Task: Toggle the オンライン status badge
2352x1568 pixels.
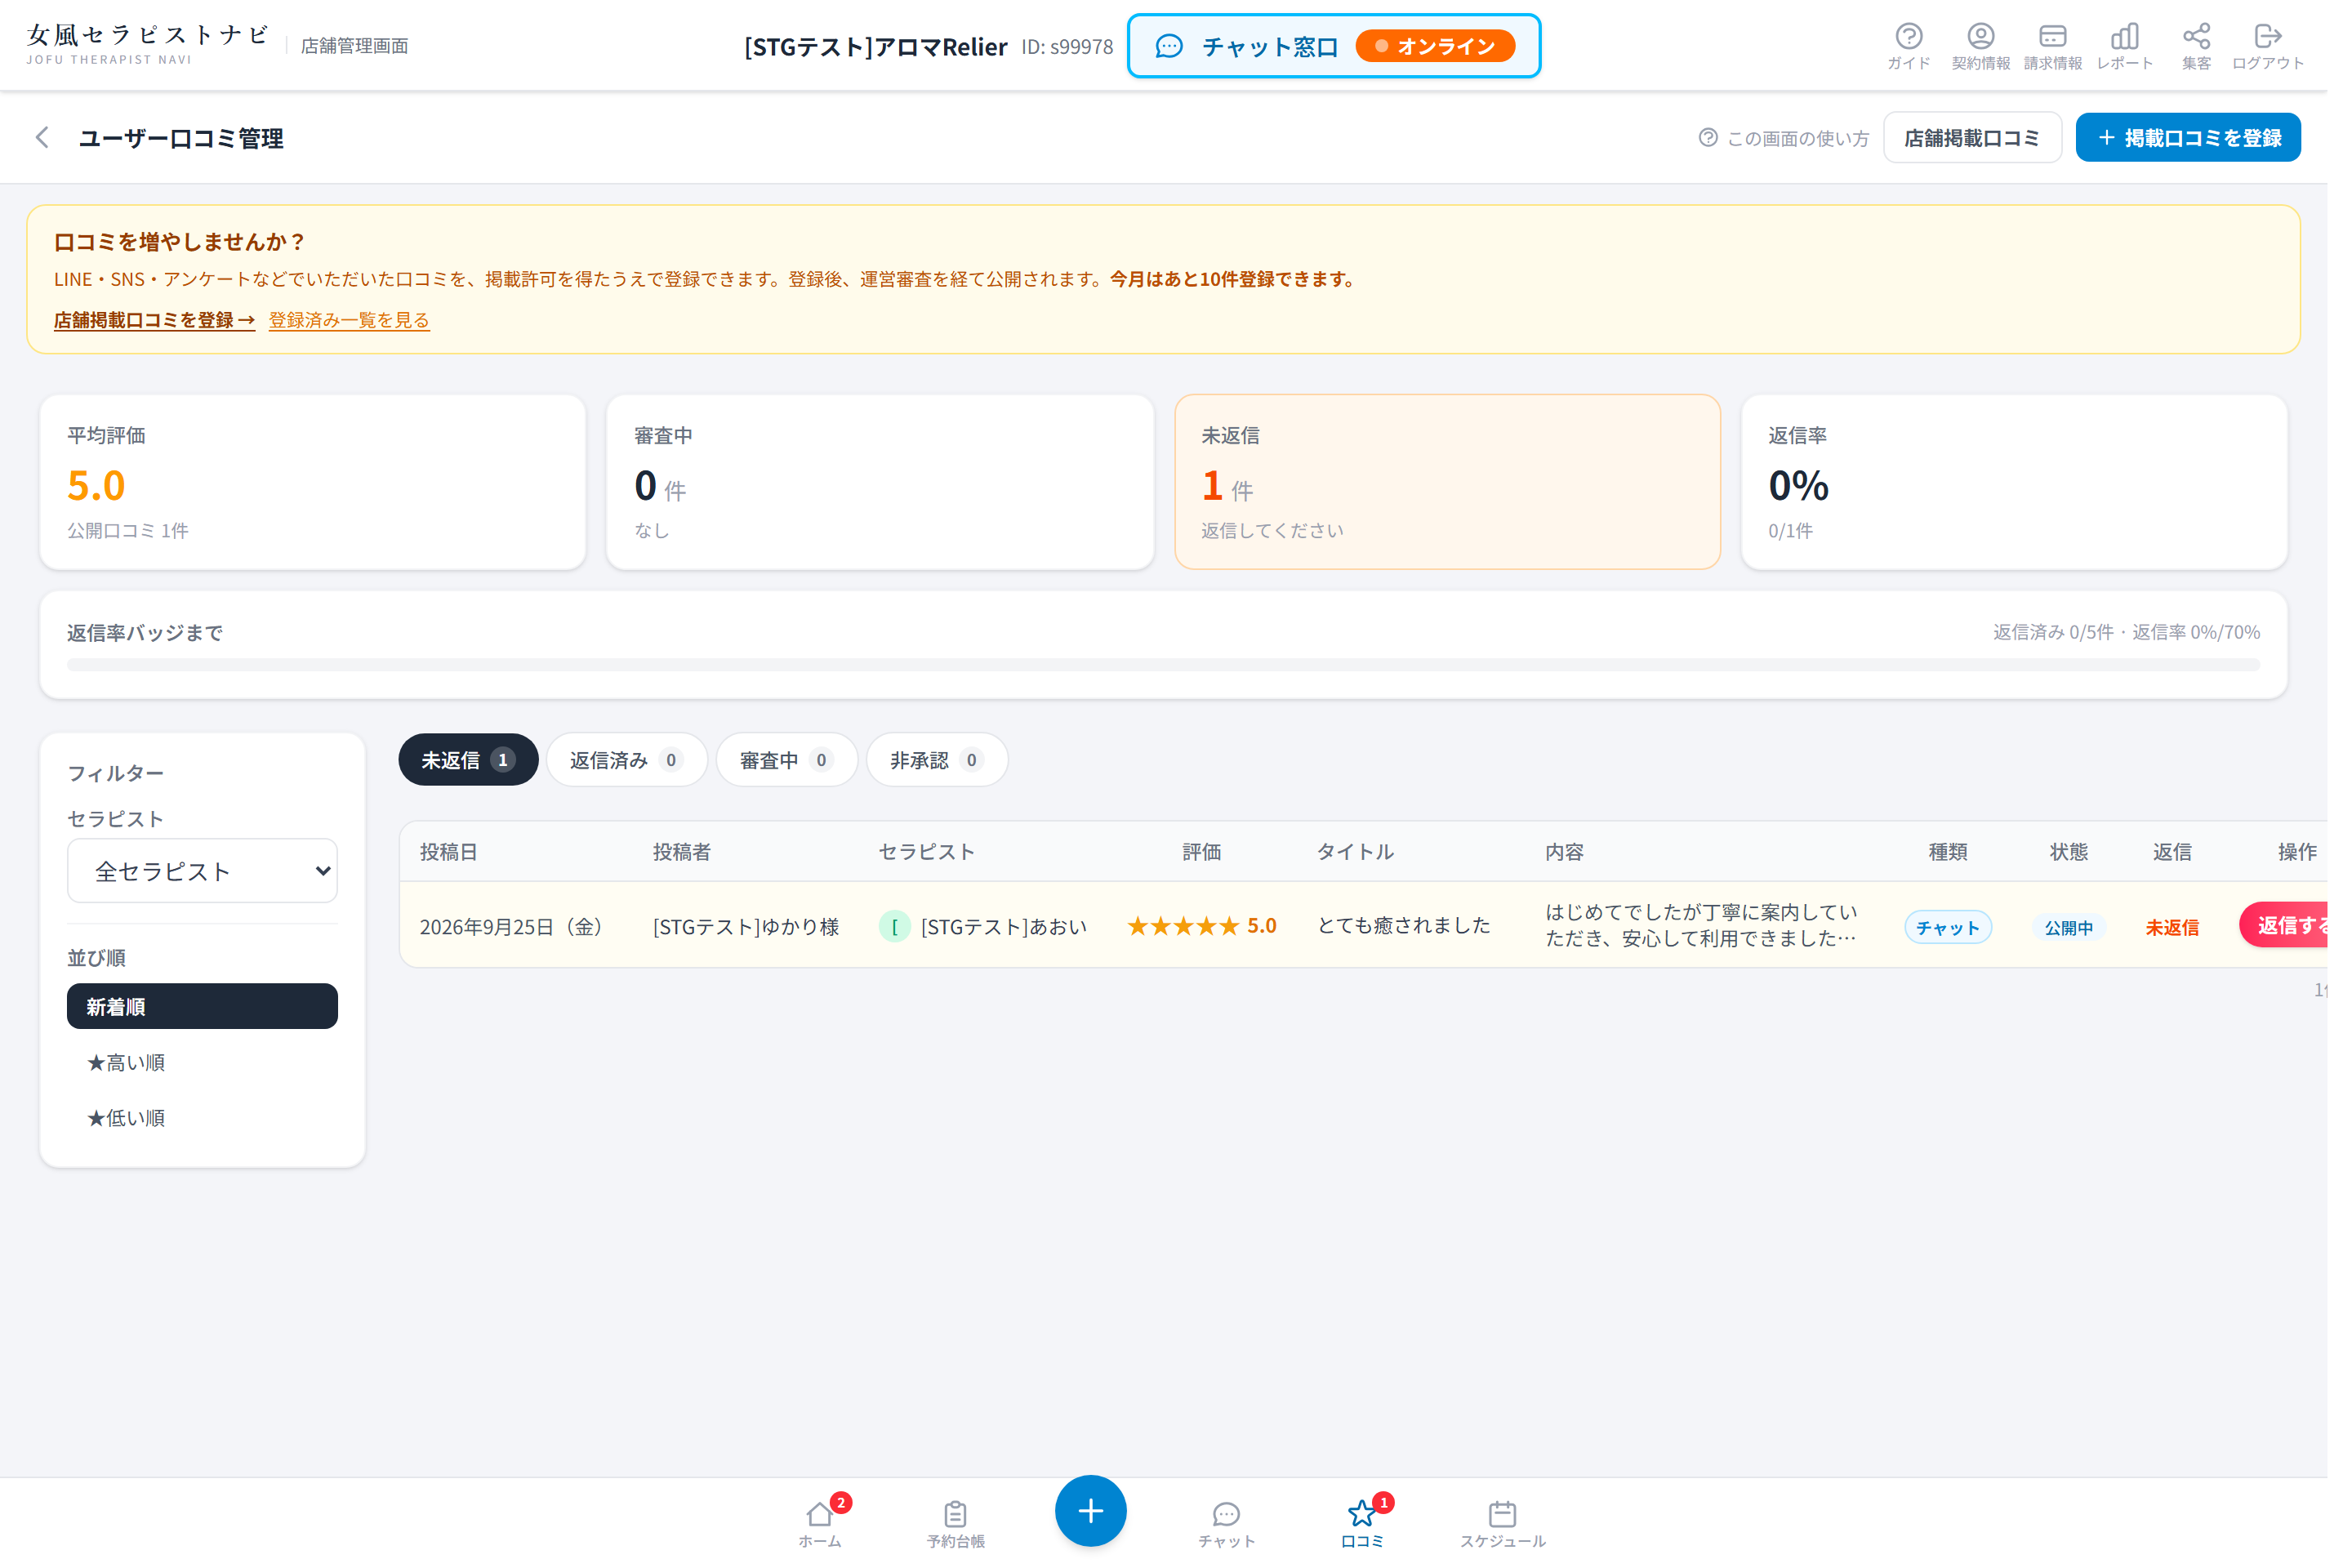Action: point(1450,46)
